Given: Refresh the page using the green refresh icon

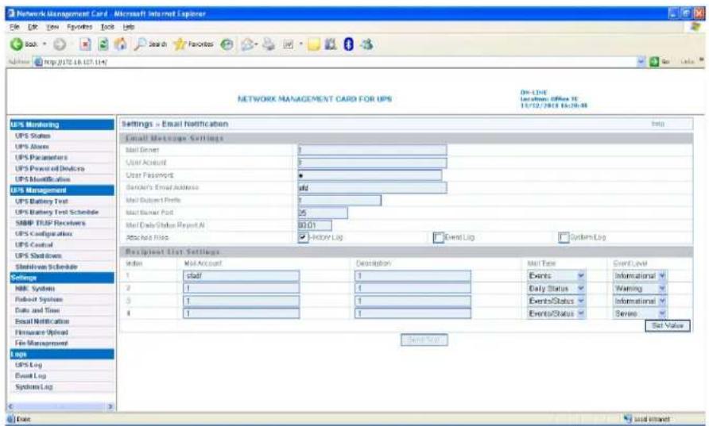Looking at the screenshot, I should [103, 44].
